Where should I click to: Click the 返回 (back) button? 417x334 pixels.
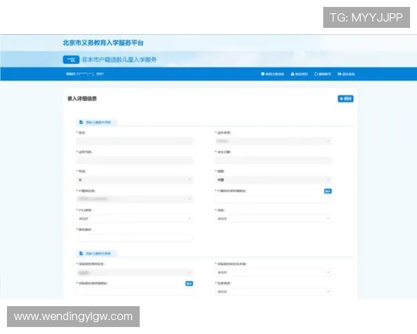345,99
